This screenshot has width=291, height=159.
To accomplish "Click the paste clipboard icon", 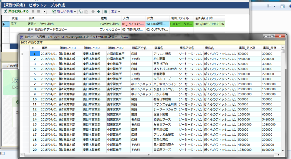I will coord(86,11).
